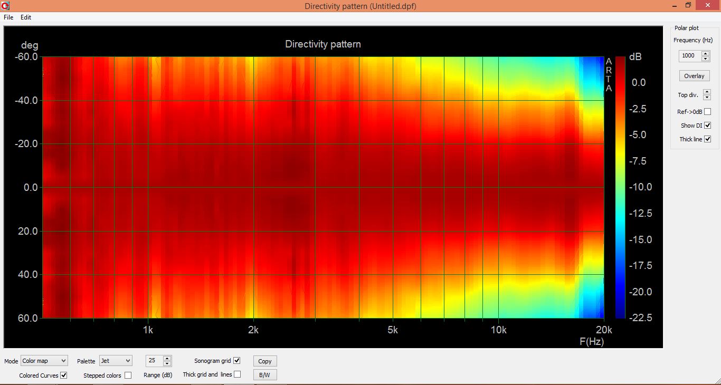Decrease Range (dB) using down spinner arrow

167,363
